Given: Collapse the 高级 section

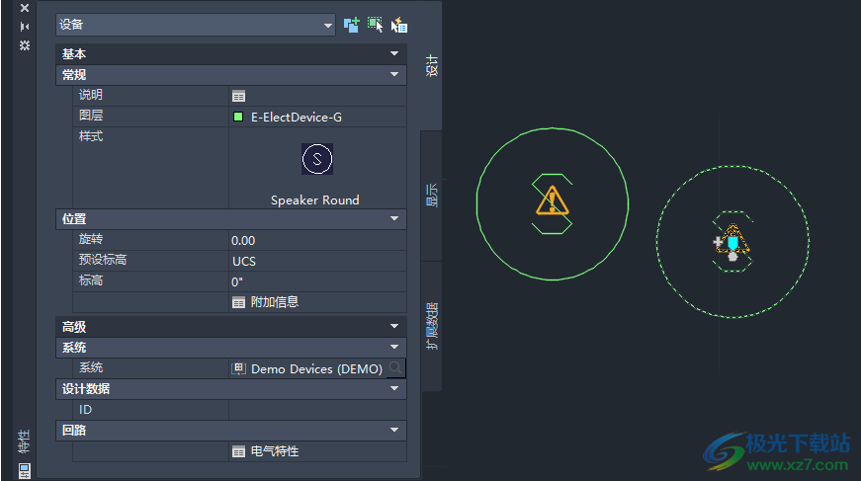Looking at the screenshot, I should pos(394,326).
